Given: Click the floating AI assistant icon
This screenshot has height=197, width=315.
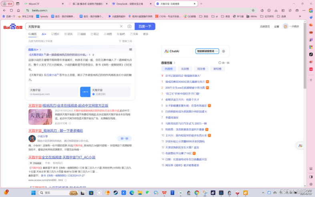Looking at the screenshot, I should tap(300, 145).
